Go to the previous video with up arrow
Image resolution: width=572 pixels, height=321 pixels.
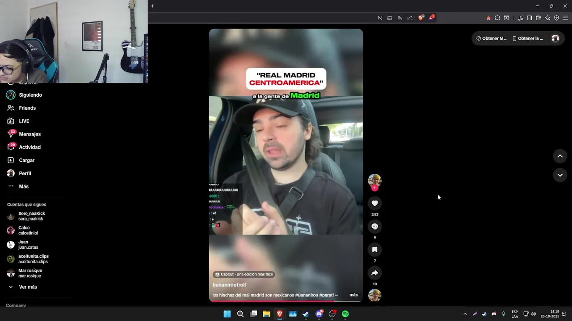point(560,156)
